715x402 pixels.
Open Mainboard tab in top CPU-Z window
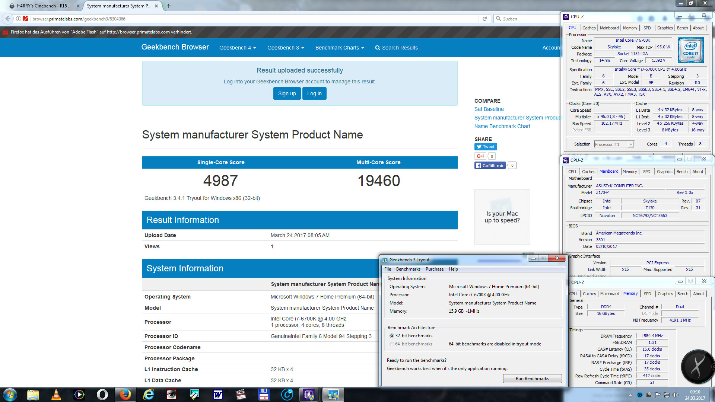(609, 28)
